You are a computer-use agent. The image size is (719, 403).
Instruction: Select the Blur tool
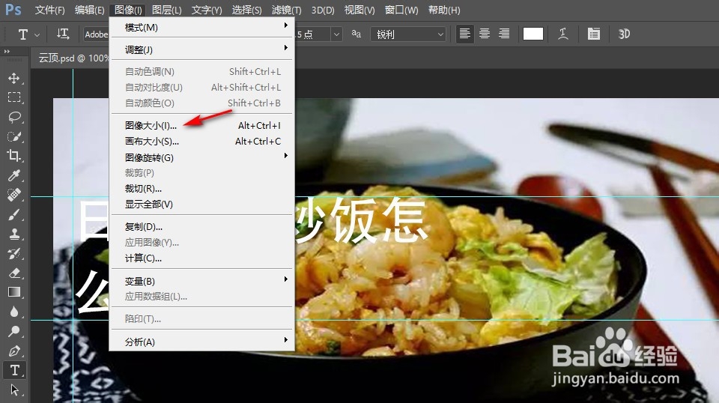(x=13, y=312)
